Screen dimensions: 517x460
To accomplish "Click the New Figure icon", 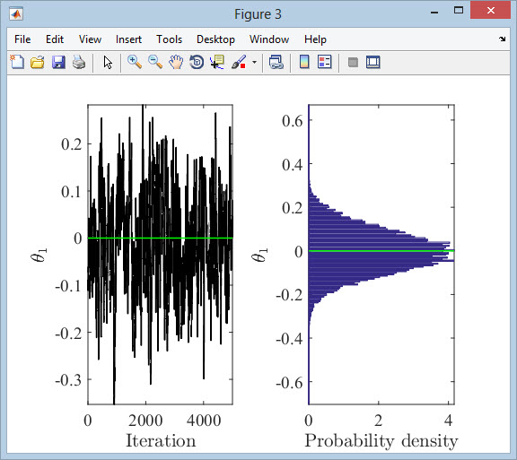I will (x=17, y=62).
